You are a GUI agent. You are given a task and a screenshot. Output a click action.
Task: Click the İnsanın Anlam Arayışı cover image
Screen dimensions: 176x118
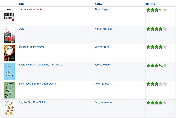coord(9,53)
